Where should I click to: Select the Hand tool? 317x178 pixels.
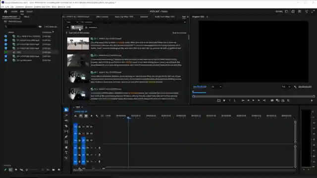pos(66,147)
